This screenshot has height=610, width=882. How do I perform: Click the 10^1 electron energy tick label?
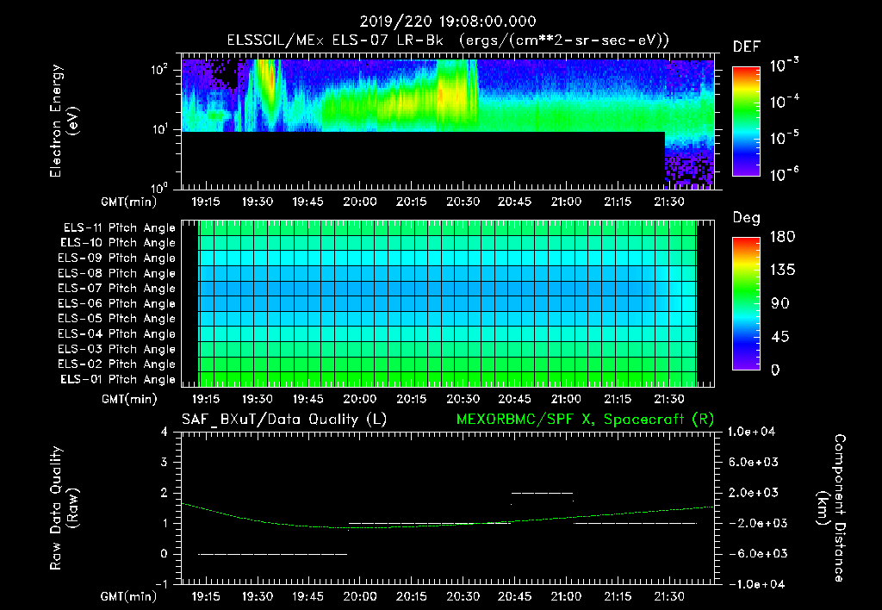159,129
